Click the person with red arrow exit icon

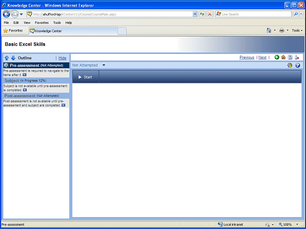(297, 57)
